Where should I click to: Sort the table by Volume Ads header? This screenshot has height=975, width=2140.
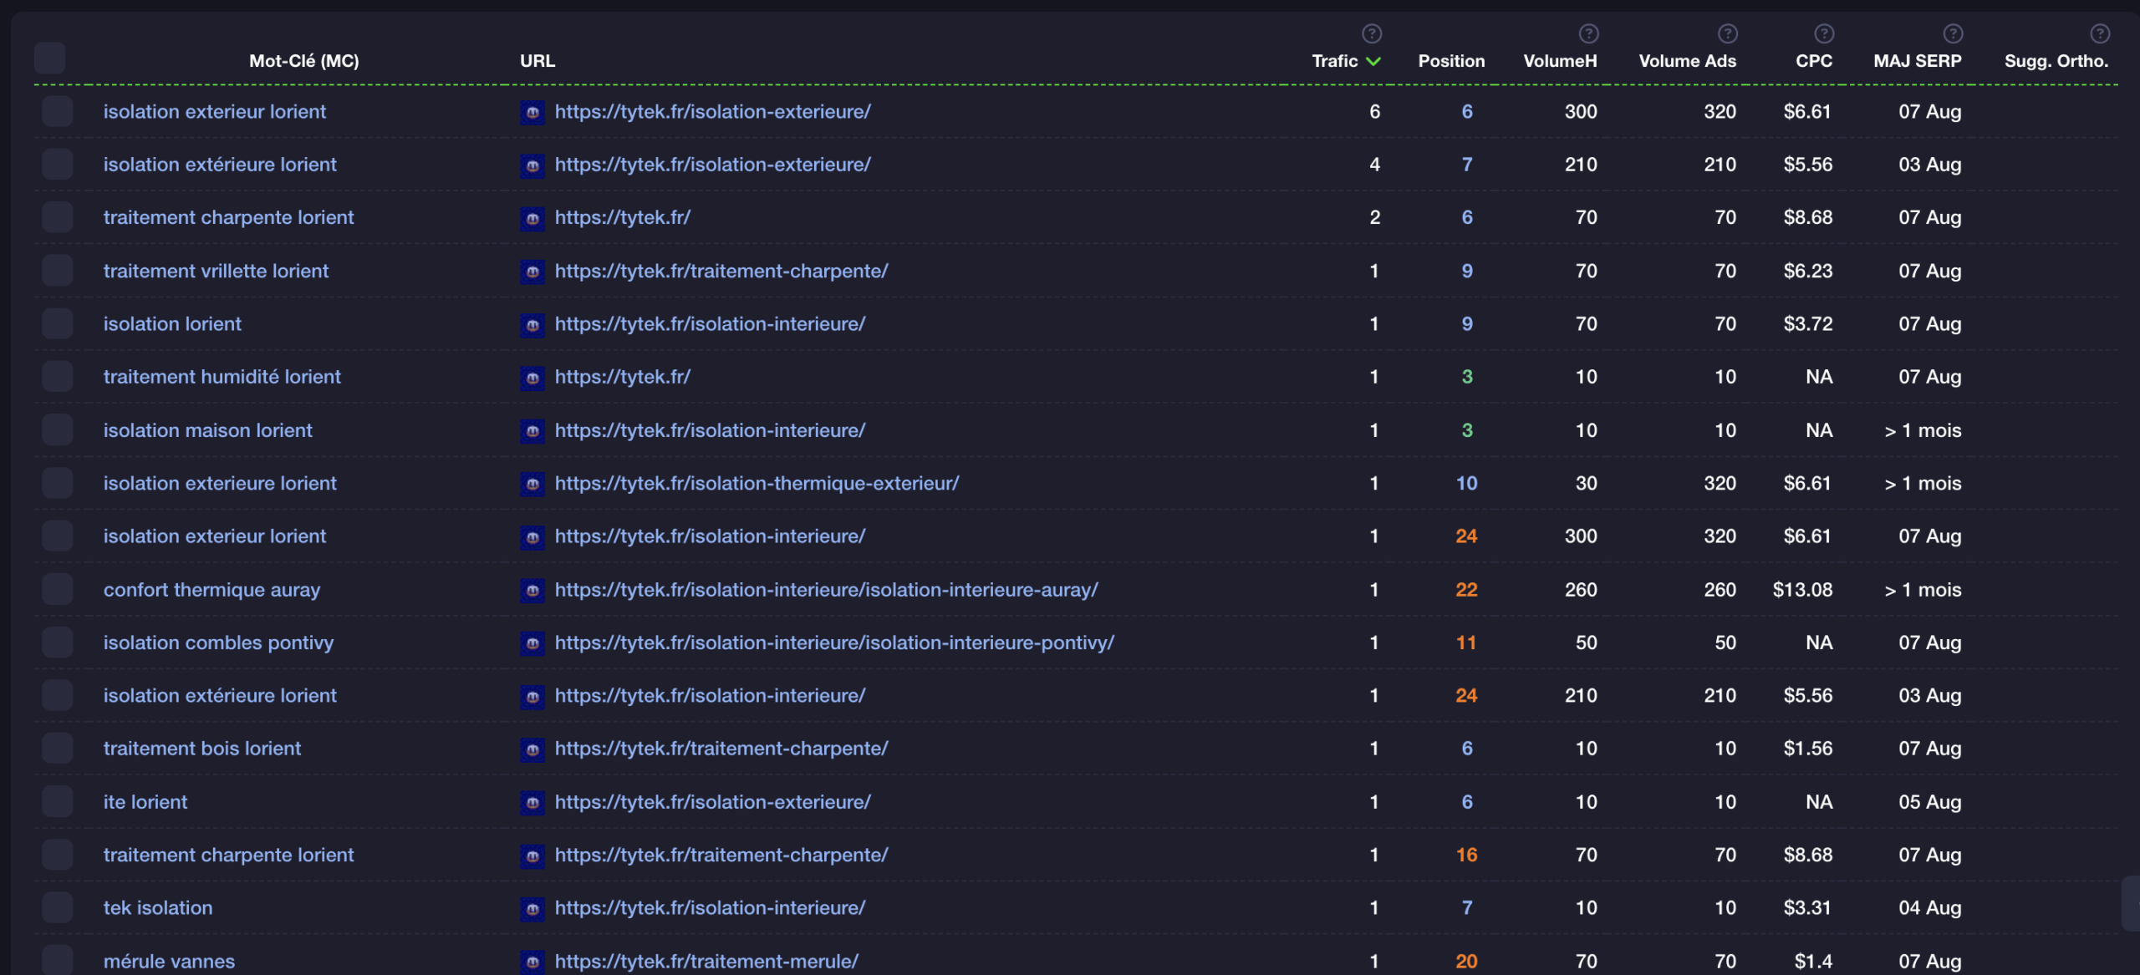(1687, 61)
